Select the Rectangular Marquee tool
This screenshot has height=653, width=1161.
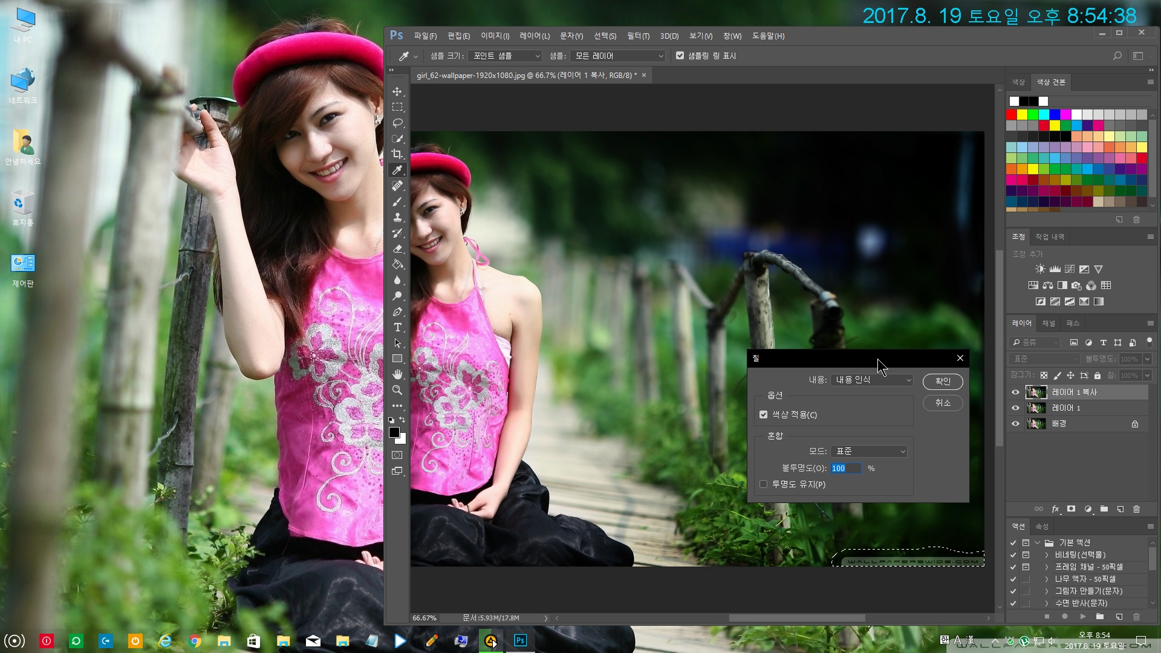[x=397, y=108]
